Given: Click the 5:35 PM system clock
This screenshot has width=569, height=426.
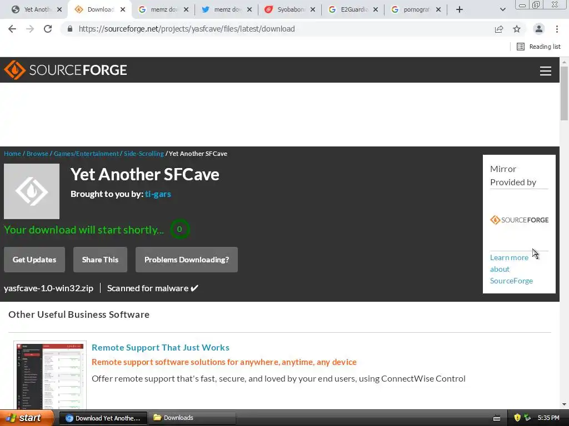Looking at the screenshot, I should (548, 418).
